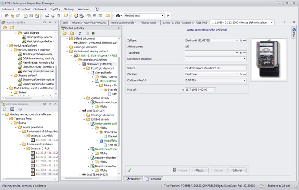Pin the Hlavní nabídka panel
The height and width of the screenshot is (190, 299).
pos(50,22)
